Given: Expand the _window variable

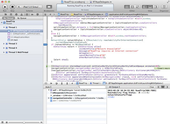Looking at the screenshot, I should (51, 95).
